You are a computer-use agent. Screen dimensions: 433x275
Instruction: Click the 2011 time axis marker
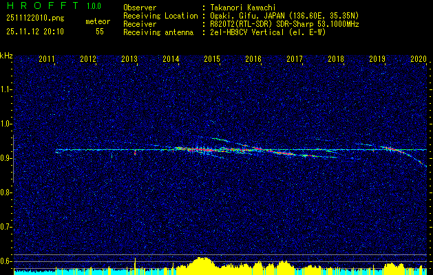click(47, 58)
